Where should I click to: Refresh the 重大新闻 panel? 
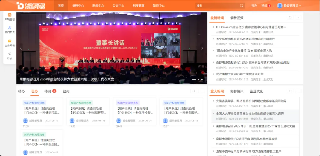point(290,91)
